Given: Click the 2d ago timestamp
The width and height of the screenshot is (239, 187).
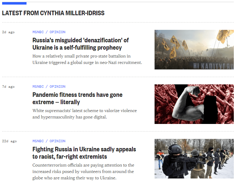Looking at the screenshot, I should [8, 32].
